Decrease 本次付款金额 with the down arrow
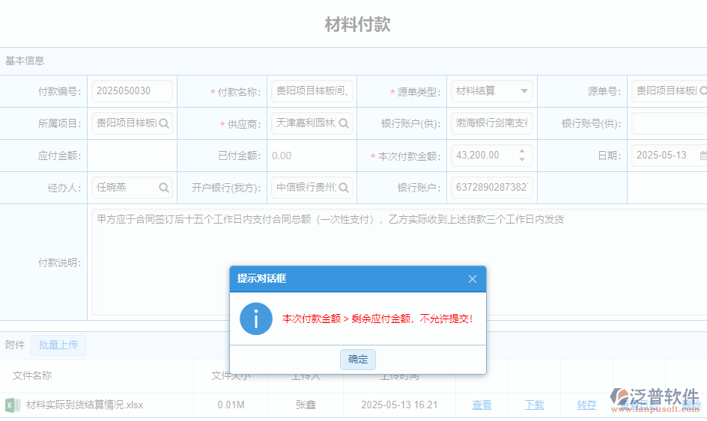Screen dimensions: 707x421 [x=521, y=160]
